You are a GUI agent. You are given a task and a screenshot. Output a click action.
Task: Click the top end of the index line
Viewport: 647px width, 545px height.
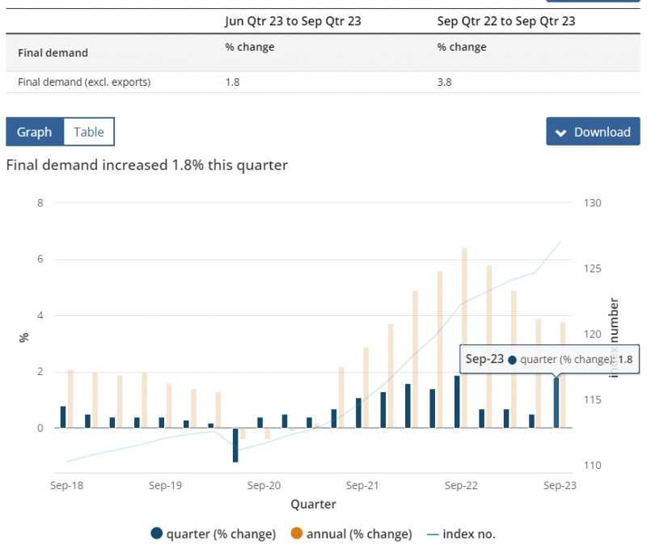coord(560,243)
